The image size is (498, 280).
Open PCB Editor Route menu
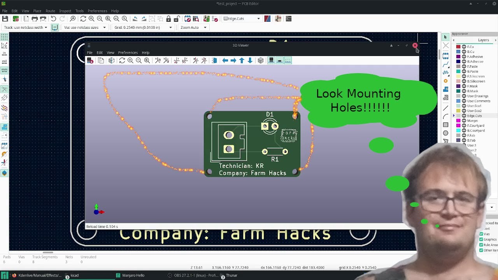click(50, 11)
